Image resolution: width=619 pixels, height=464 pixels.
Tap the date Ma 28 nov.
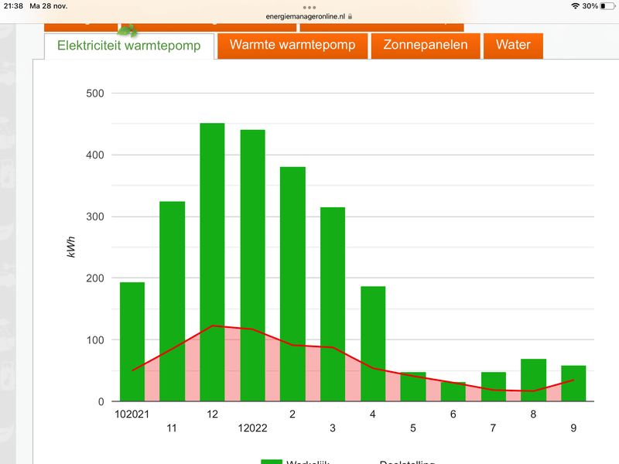coord(49,6)
